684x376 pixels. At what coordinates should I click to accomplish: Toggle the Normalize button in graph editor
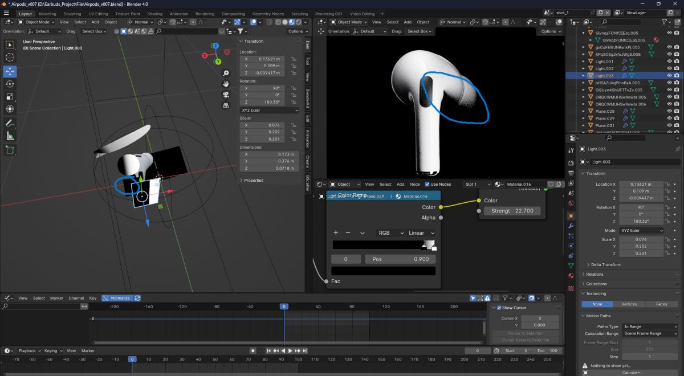116,298
